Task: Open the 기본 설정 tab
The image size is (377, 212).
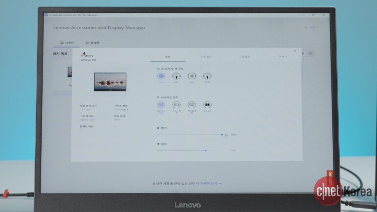Action: coord(206,57)
